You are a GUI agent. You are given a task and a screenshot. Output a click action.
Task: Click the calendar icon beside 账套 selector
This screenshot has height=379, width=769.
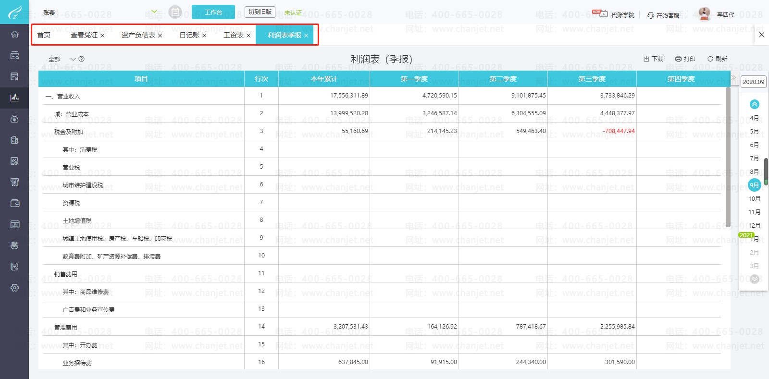(175, 12)
